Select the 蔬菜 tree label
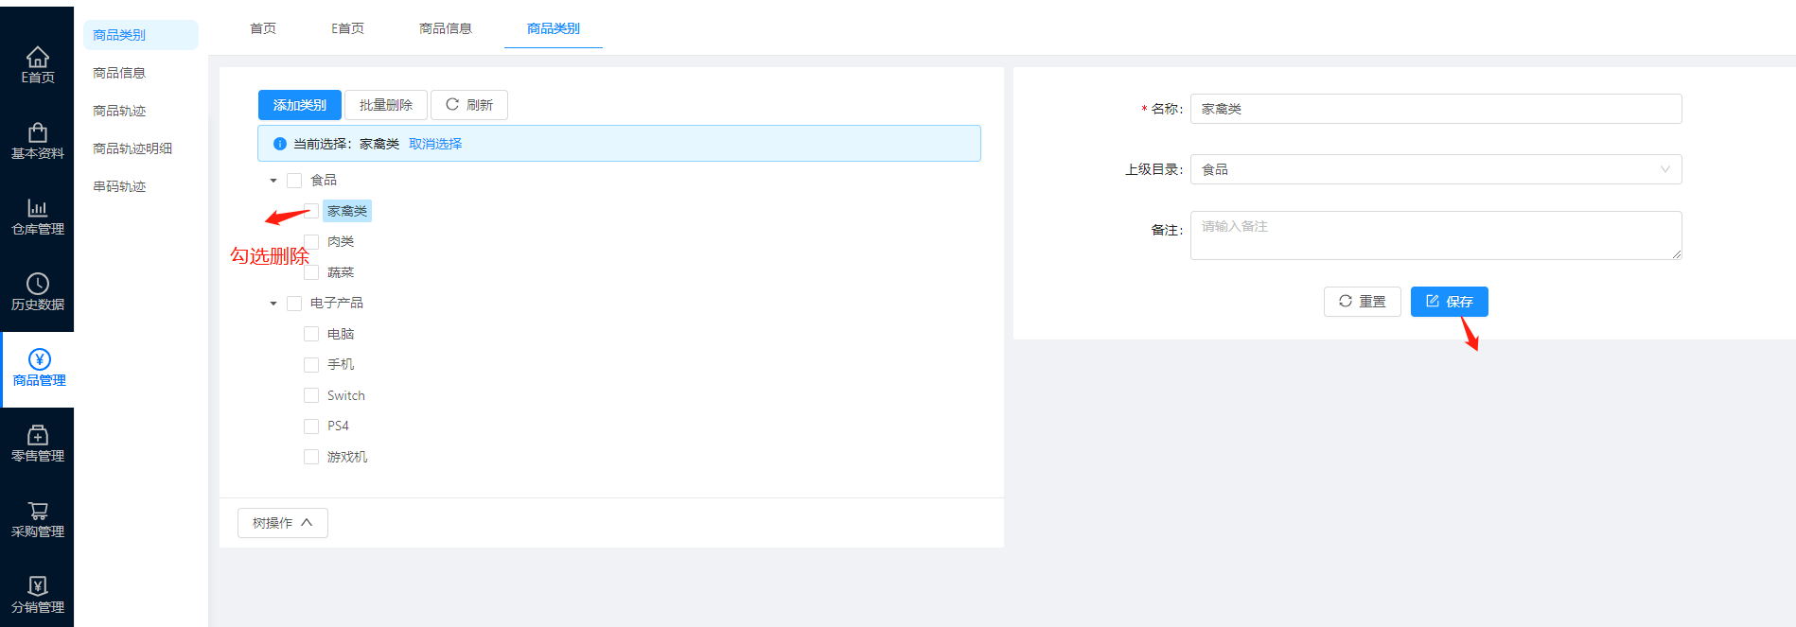 click(341, 272)
